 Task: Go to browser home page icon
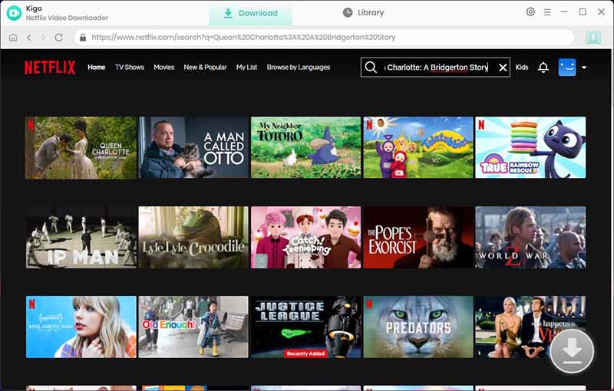tap(13, 37)
